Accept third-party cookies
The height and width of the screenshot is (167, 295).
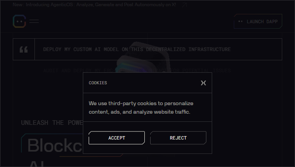point(117,138)
